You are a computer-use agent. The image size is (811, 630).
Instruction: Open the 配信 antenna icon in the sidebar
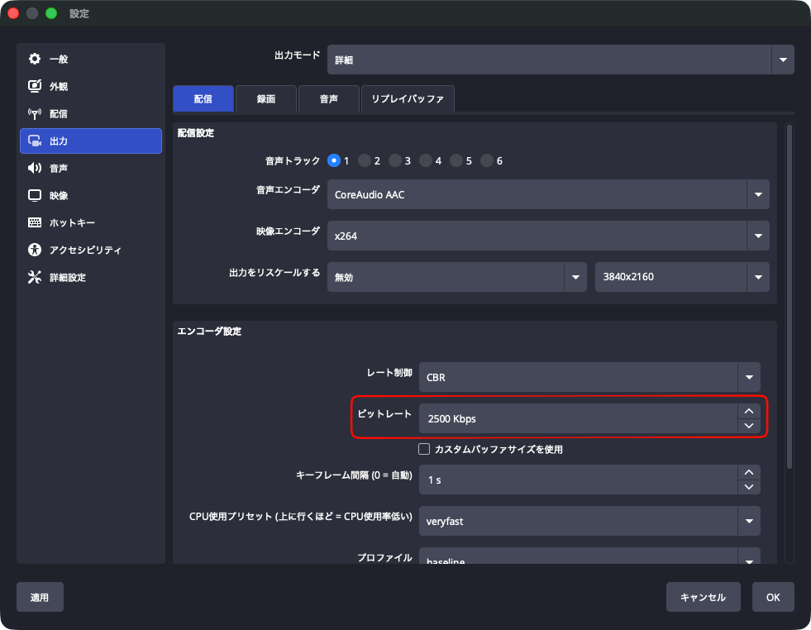pos(35,114)
